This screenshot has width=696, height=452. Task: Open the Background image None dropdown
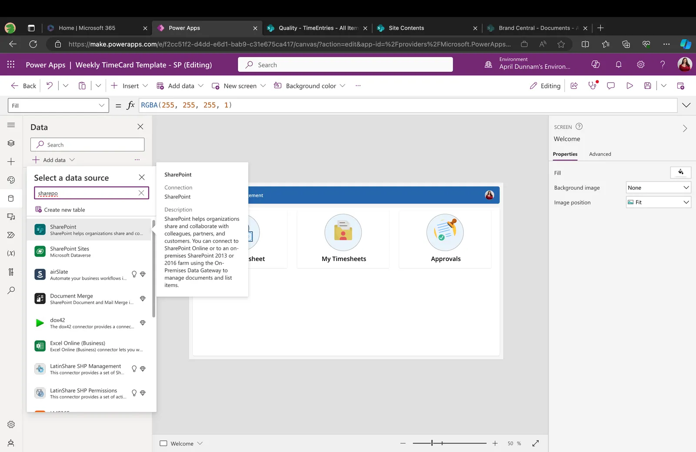tap(659, 187)
